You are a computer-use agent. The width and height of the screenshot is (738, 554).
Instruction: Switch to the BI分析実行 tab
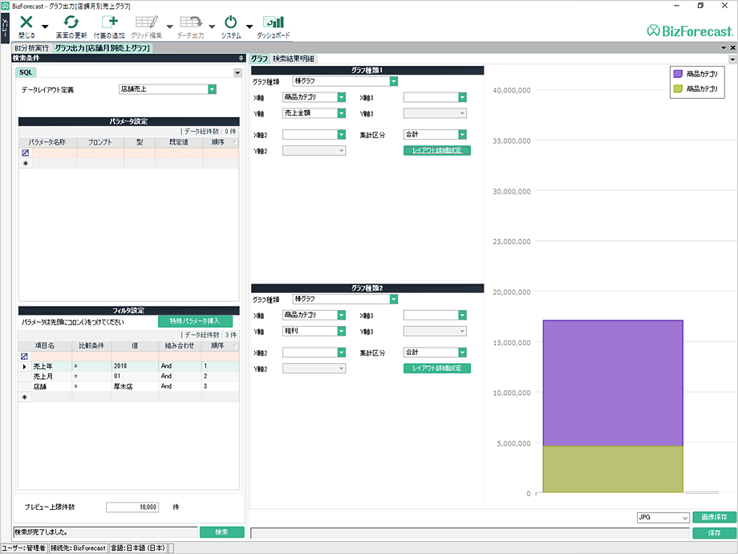pyautogui.click(x=31, y=48)
